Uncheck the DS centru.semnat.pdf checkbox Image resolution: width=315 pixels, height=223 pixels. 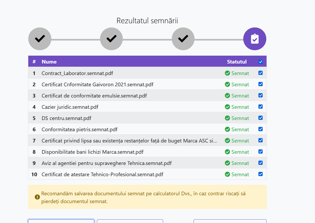click(261, 118)
